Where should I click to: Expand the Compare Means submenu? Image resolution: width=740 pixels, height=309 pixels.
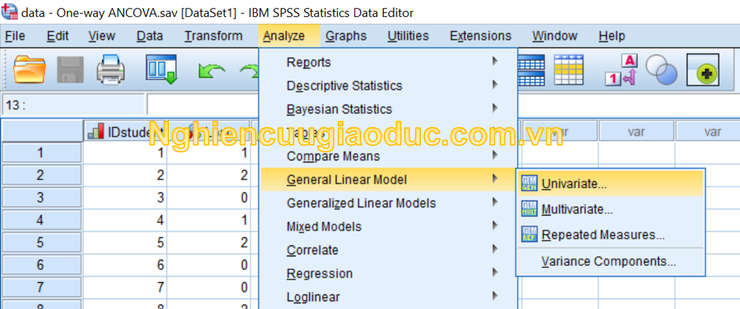(333, 156)
